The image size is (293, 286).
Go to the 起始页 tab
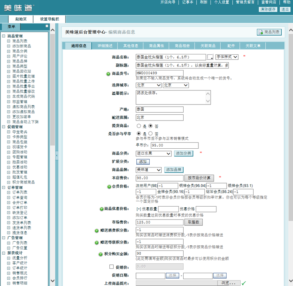[21, 19]
